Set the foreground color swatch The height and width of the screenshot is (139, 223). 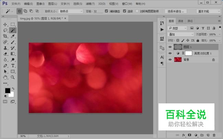8,90
